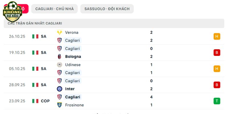Viewport: 228px width, 114px height.
Task: Click red B badge for Bologna match
Action: [217, 52]
